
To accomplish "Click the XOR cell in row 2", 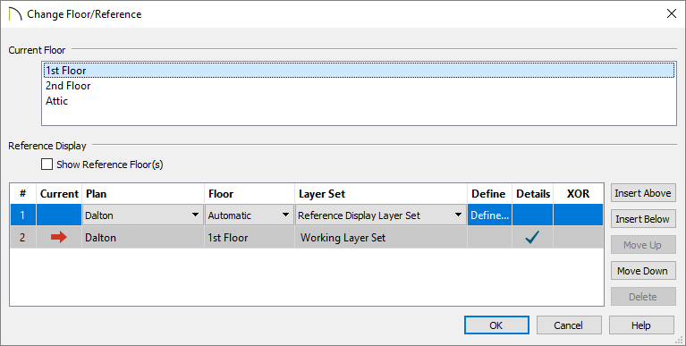I will tap(579, 238).
